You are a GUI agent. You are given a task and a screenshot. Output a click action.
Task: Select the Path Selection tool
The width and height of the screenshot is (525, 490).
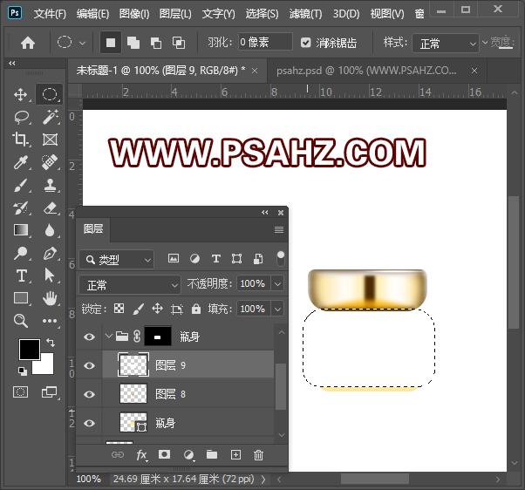tap(50, 276)
